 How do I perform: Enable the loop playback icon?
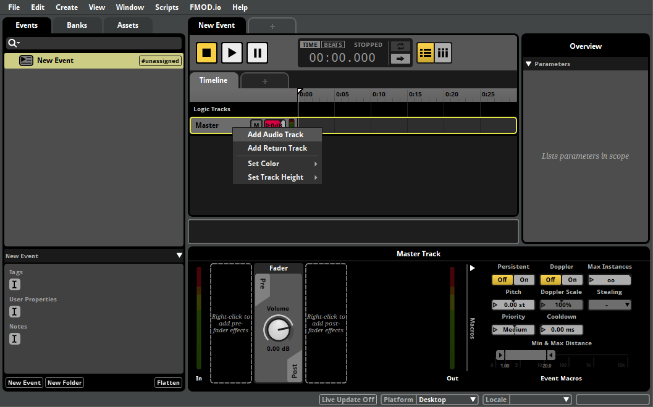click(x=400, y=46)
